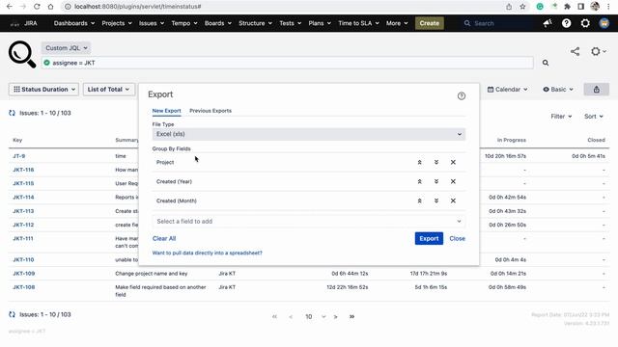Screen dimensions: 618x347
Task: Open the Issues menu
Action: pos(152,23)
